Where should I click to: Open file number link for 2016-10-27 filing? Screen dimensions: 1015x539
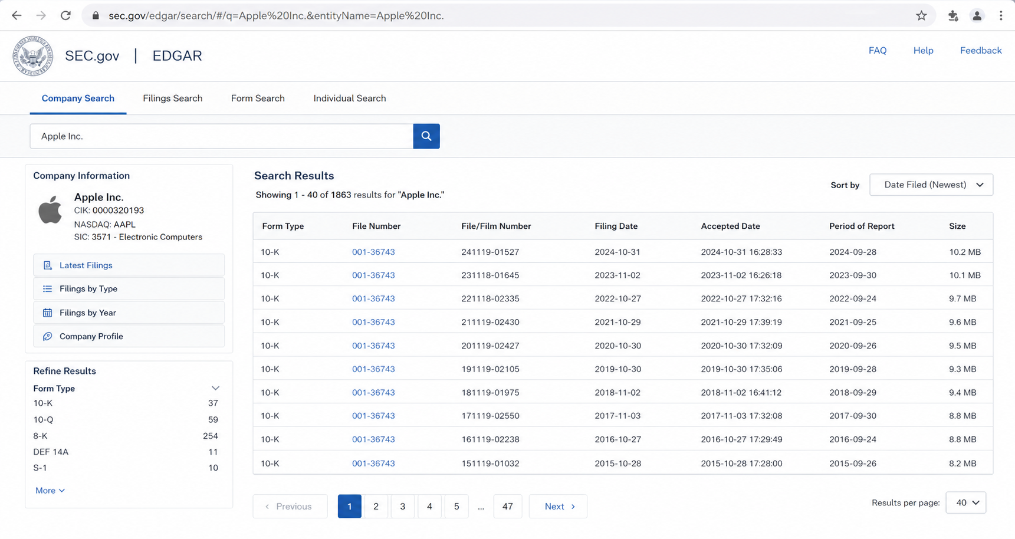pyautogui.click(x=373, y=440)
